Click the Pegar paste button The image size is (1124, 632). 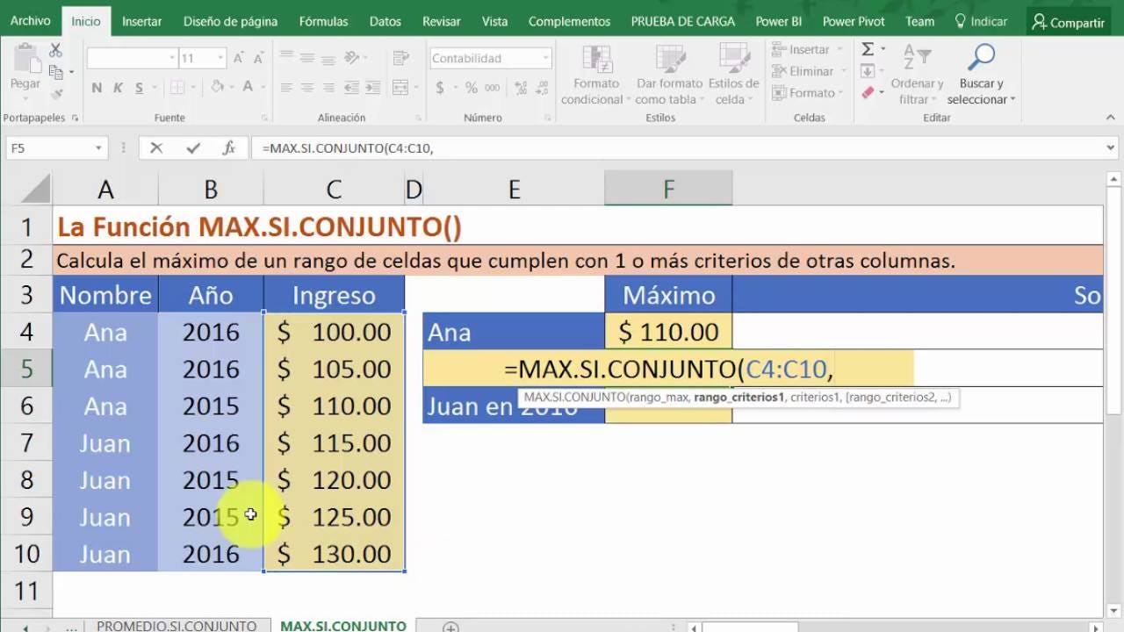point(25,68)
